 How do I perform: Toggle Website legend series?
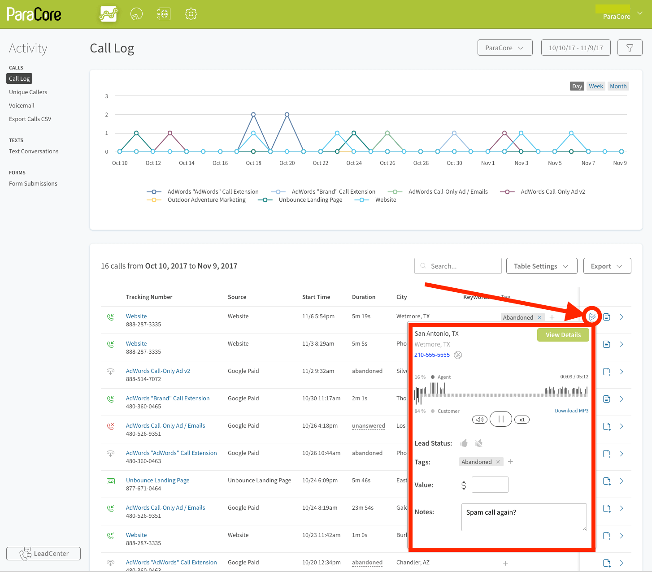tap(375, 200)
